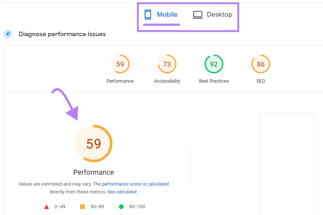The height and width of the screenshot is (215, 323).
Task: Open the See calculator link
Action: [x=122, y=192]
